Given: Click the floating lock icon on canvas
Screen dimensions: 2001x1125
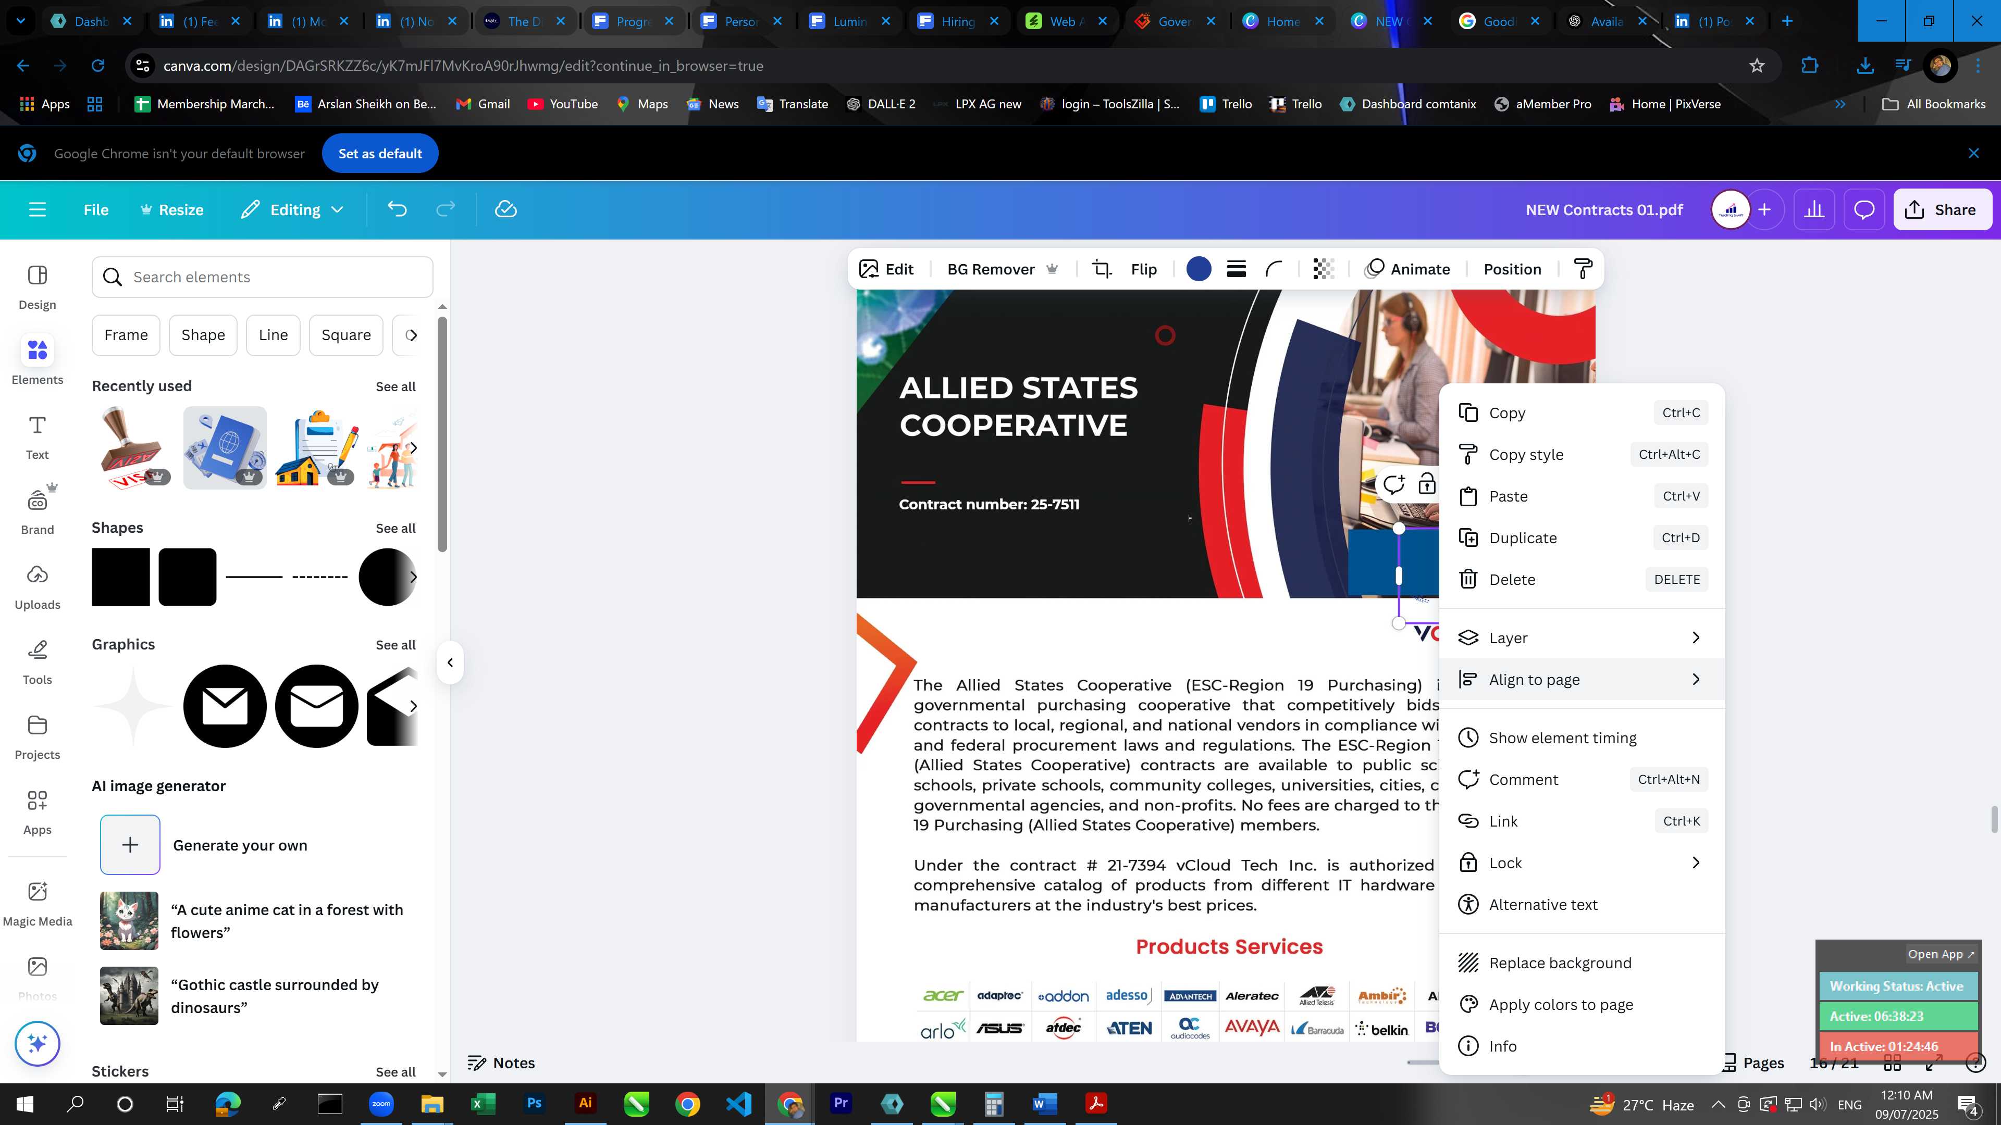Looking at the screenshot, I should pyautogui.click(x=1427, y=484).
